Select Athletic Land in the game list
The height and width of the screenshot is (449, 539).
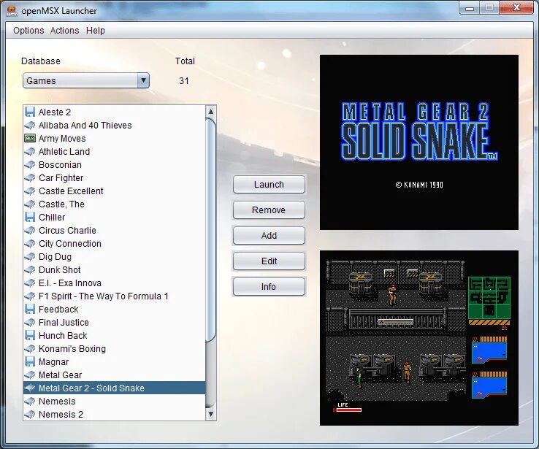(x=64, y=152)
